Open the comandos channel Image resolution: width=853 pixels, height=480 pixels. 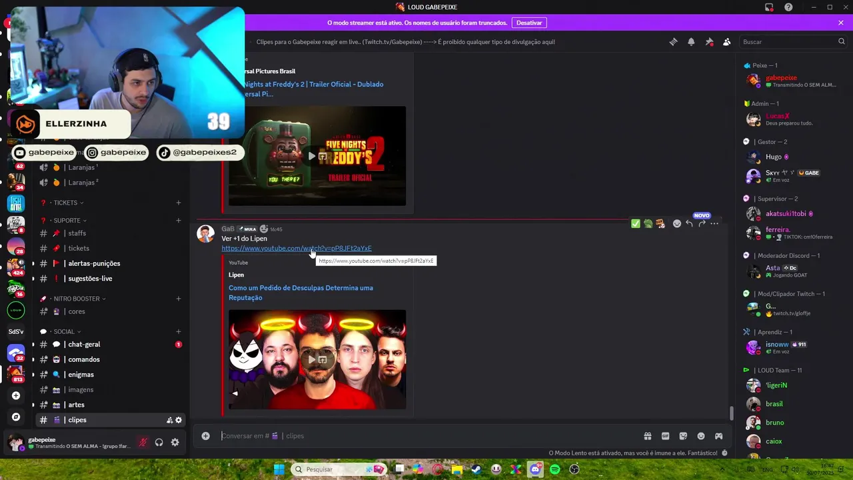(110, 359)
